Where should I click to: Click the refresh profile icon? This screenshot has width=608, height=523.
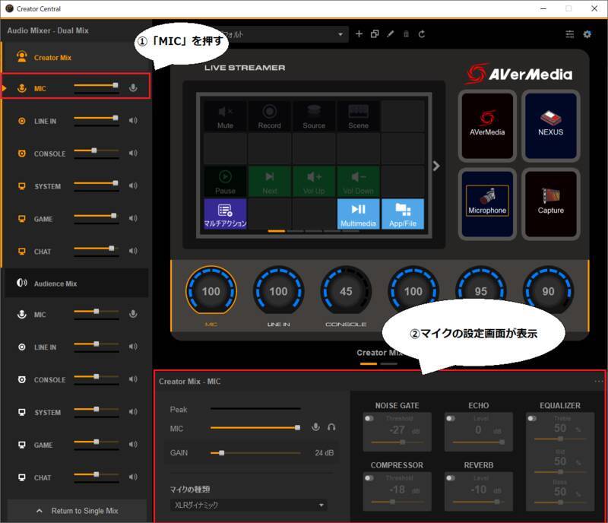(422, 34)
